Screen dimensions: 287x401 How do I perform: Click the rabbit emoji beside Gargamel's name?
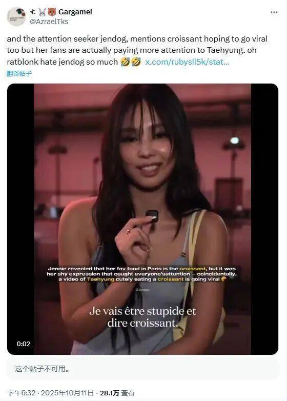(x=42, y=12)
